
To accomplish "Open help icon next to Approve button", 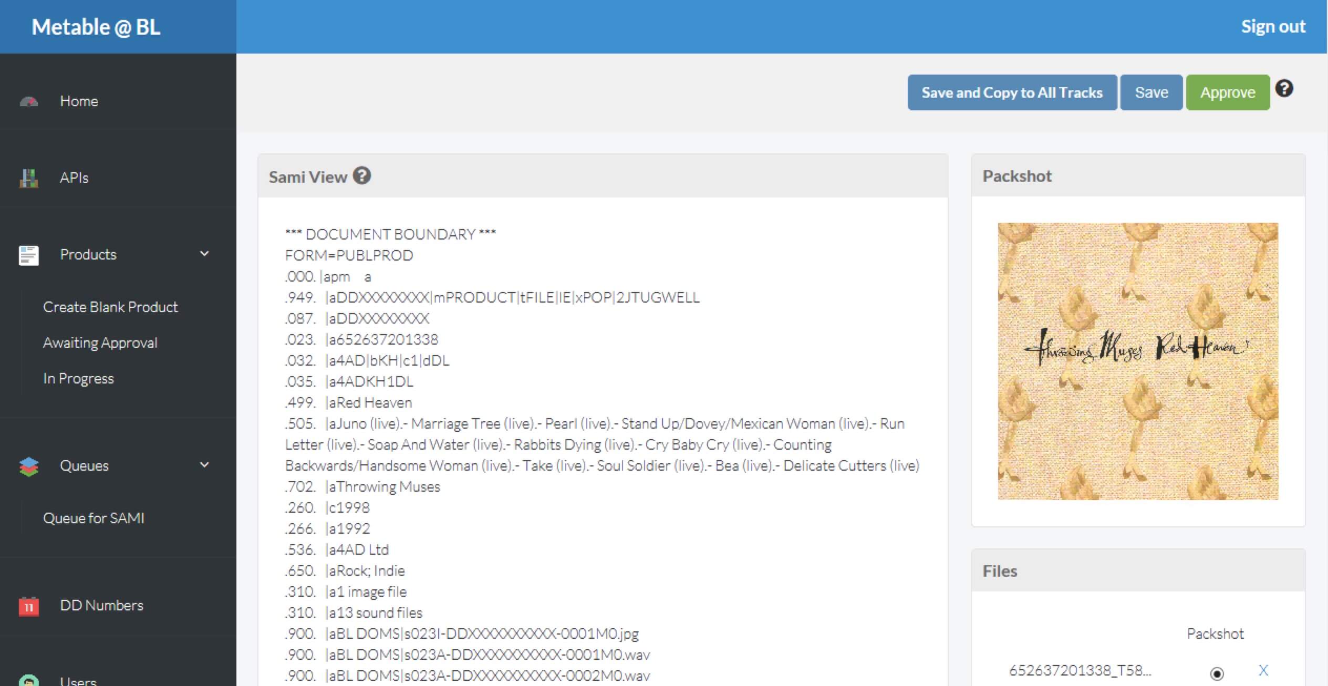I will click(1284, 88).
